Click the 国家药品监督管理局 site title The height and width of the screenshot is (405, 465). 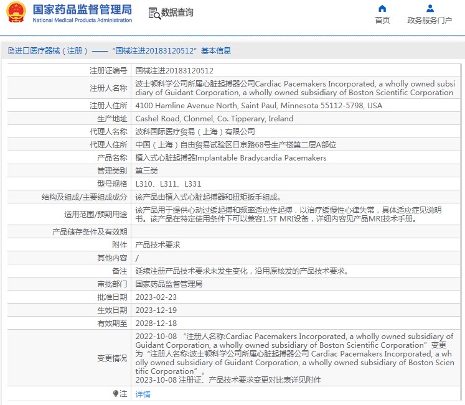pos(82,9)
